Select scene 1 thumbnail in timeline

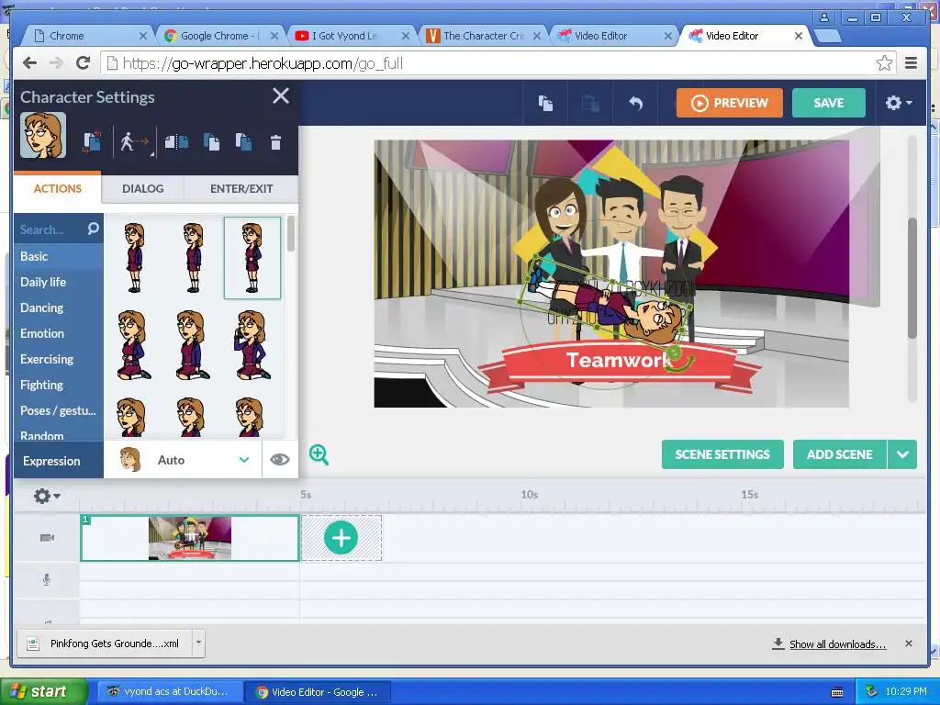pos(189,538)
